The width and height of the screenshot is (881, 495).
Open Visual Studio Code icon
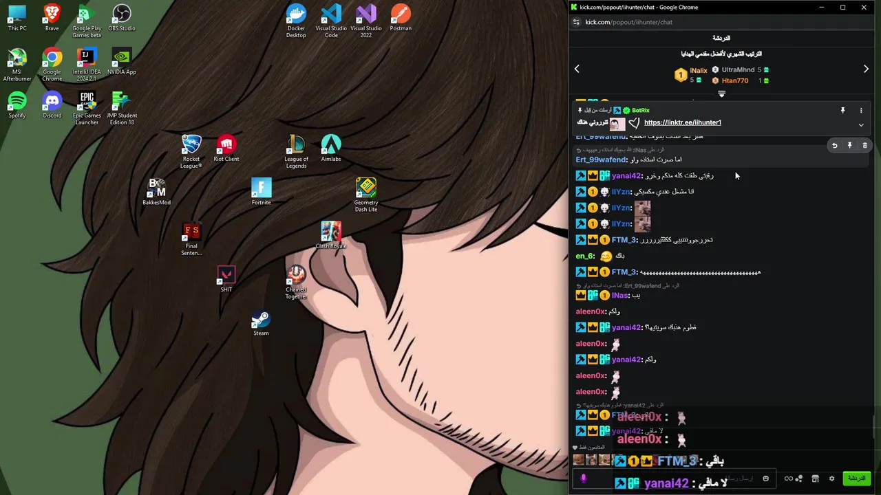(x=331, y=21)
